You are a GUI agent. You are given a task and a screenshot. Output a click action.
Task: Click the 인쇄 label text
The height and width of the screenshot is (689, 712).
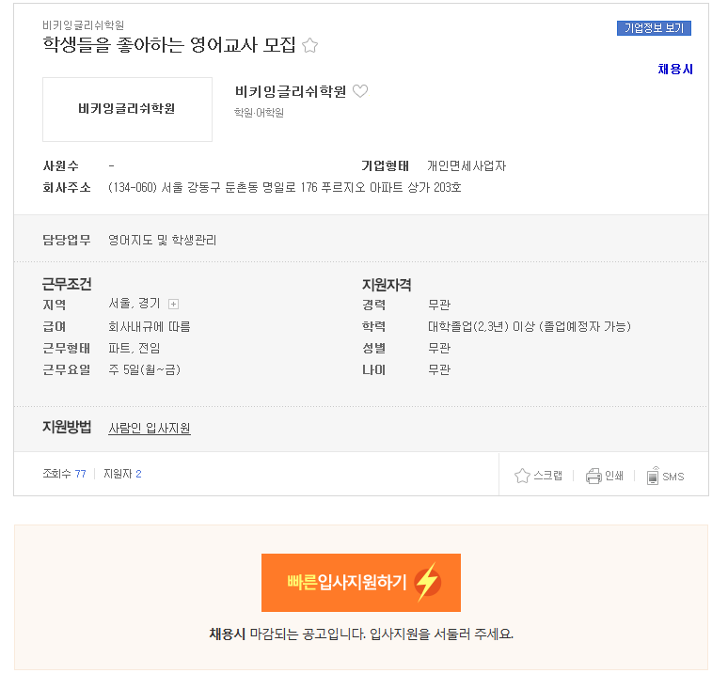point(614,476)
